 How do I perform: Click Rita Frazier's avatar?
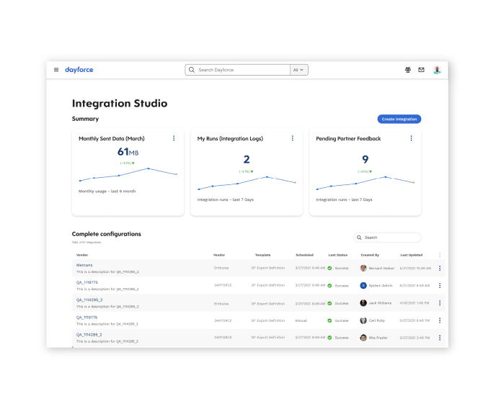tap(363, 338)
